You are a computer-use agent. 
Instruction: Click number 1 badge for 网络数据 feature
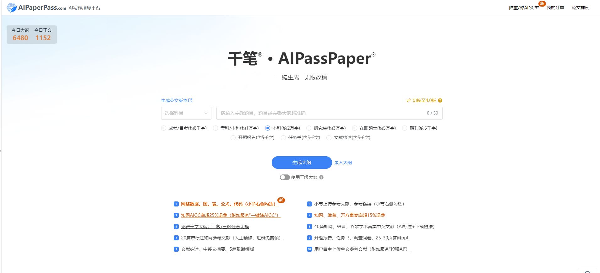(x=176, y=204)
